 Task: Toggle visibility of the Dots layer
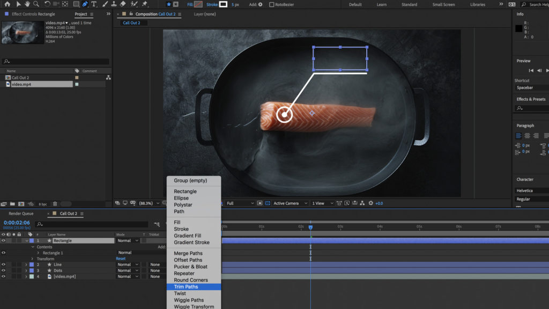[x=4, y=270]
